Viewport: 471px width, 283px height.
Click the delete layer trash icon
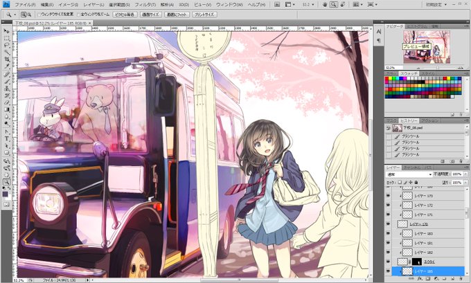click(x=461, y=279)
